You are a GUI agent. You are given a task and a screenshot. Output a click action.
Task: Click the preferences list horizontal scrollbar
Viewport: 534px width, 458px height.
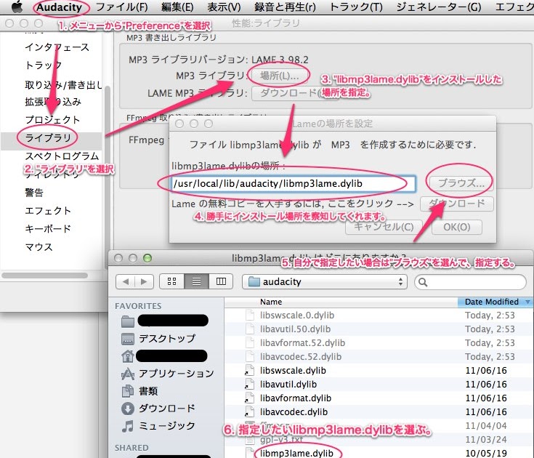44,276
